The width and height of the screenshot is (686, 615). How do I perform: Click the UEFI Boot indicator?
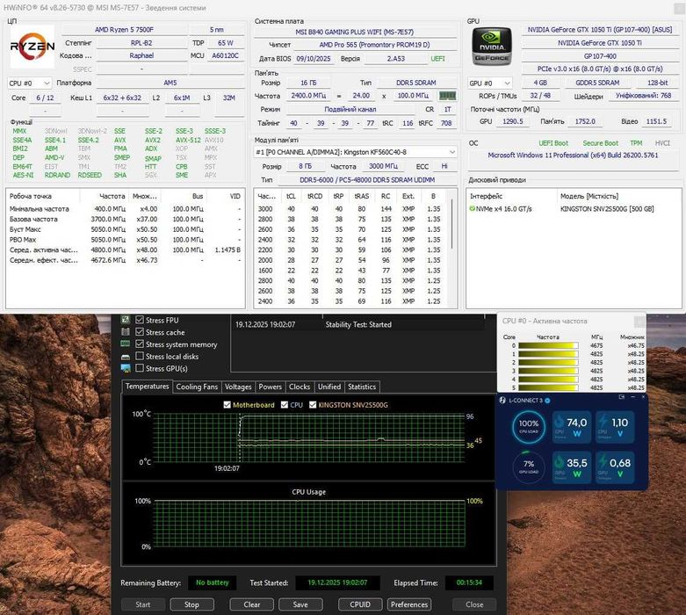553,143
